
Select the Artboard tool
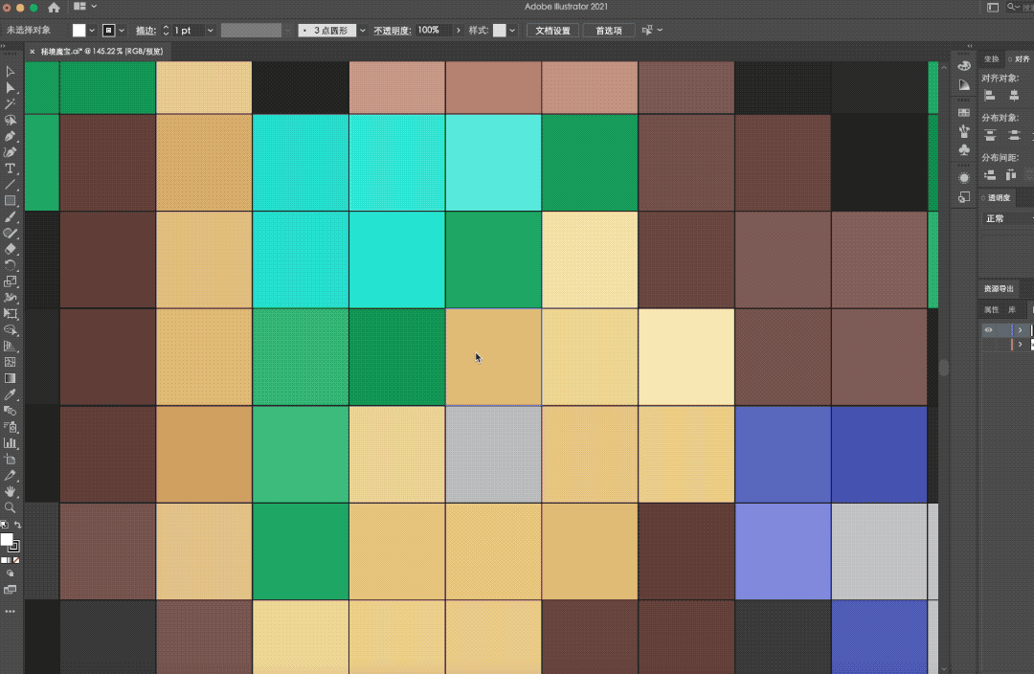[10, 459]
